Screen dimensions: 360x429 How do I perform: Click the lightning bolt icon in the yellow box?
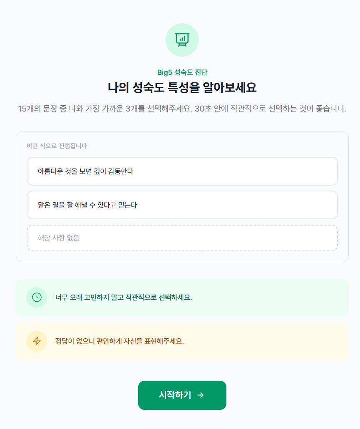(x=37, y=341)
